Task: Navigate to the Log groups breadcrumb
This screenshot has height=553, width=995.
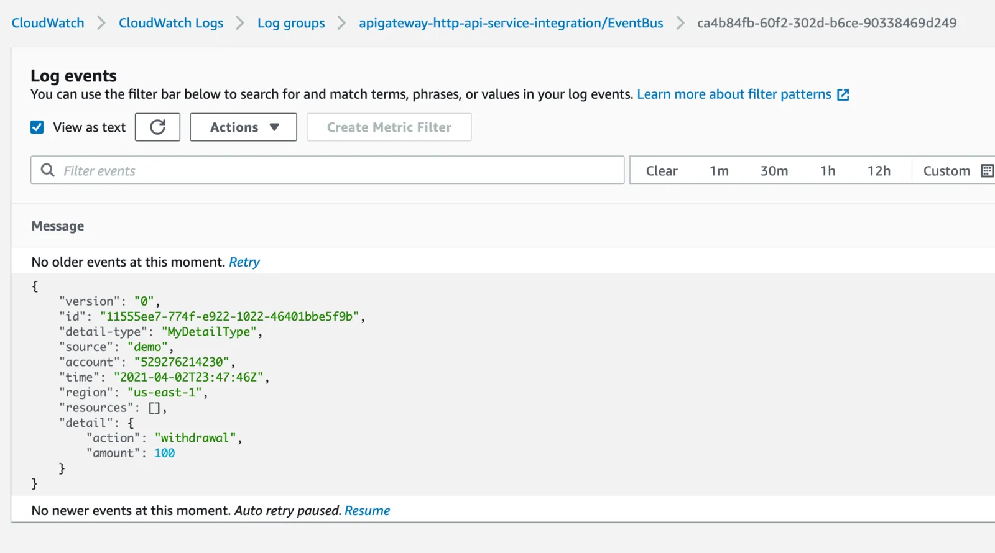Action: tap(291, 23)
